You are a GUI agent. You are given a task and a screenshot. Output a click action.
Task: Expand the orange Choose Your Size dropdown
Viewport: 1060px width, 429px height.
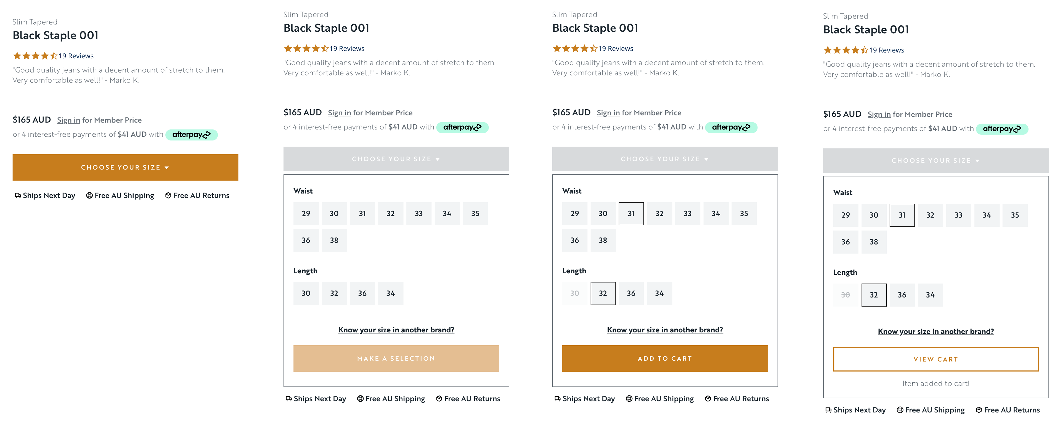[125, 168]
